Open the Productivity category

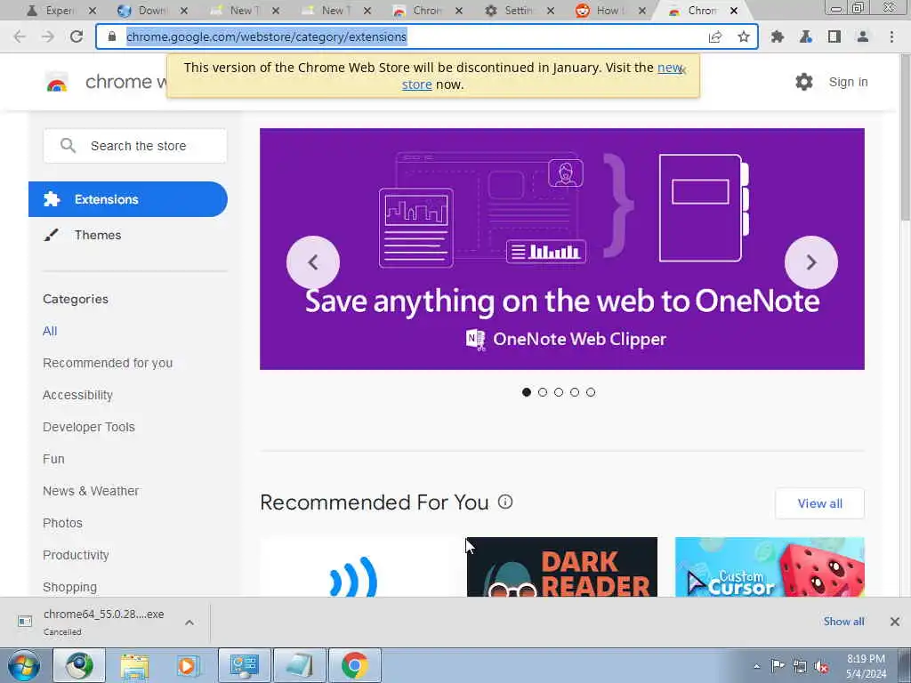point(76,555)
